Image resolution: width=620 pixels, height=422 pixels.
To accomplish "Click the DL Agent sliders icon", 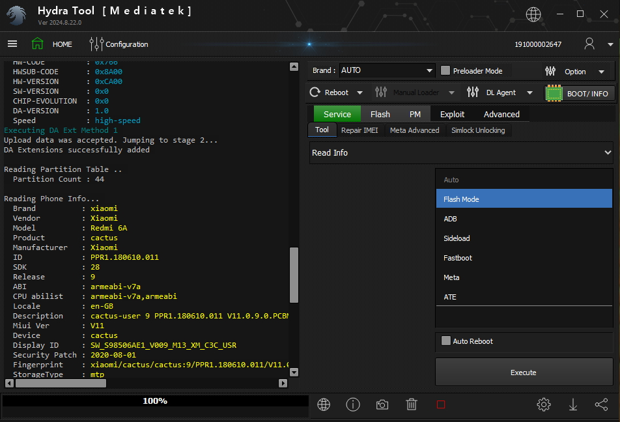I will [x=473, y=92].
